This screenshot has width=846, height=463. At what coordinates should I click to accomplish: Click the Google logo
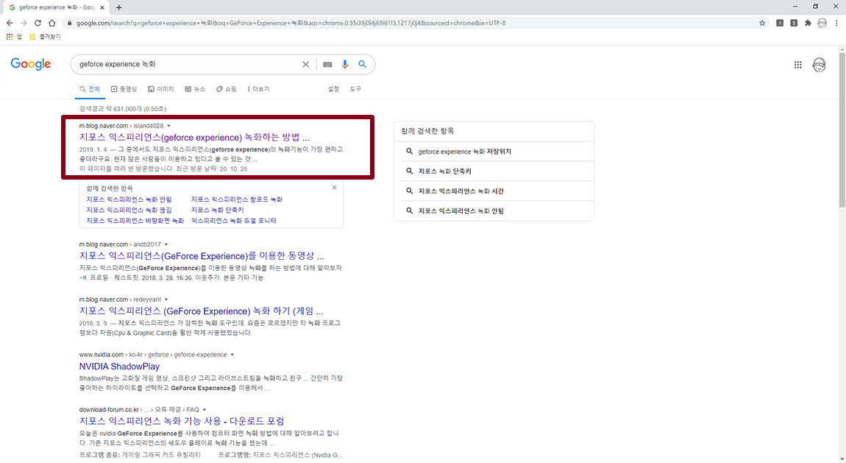(x=31, y=64)
